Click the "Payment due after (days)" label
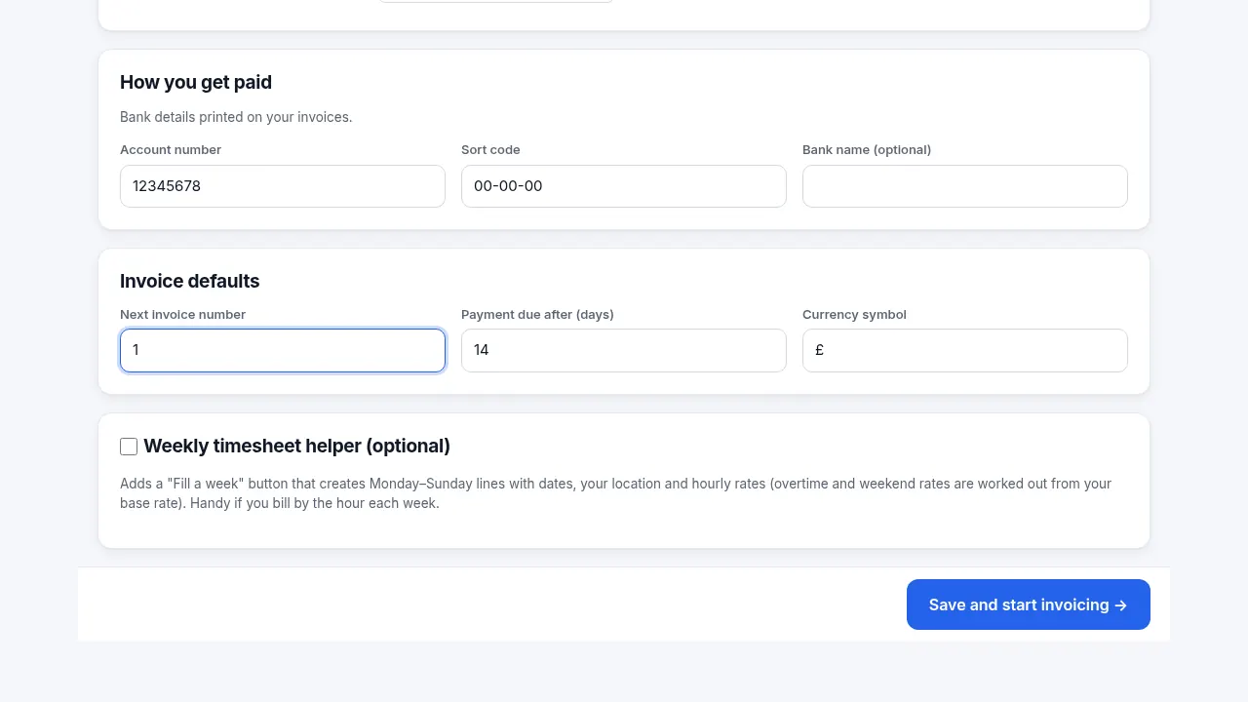The image size is (1248, 702). pyautogui.click(x=537, y=314)
